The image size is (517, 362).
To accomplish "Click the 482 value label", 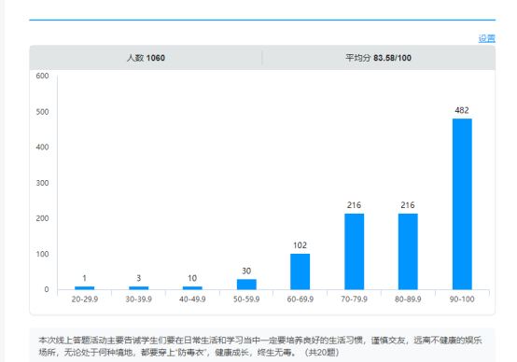I will click(x=462, y=110).
